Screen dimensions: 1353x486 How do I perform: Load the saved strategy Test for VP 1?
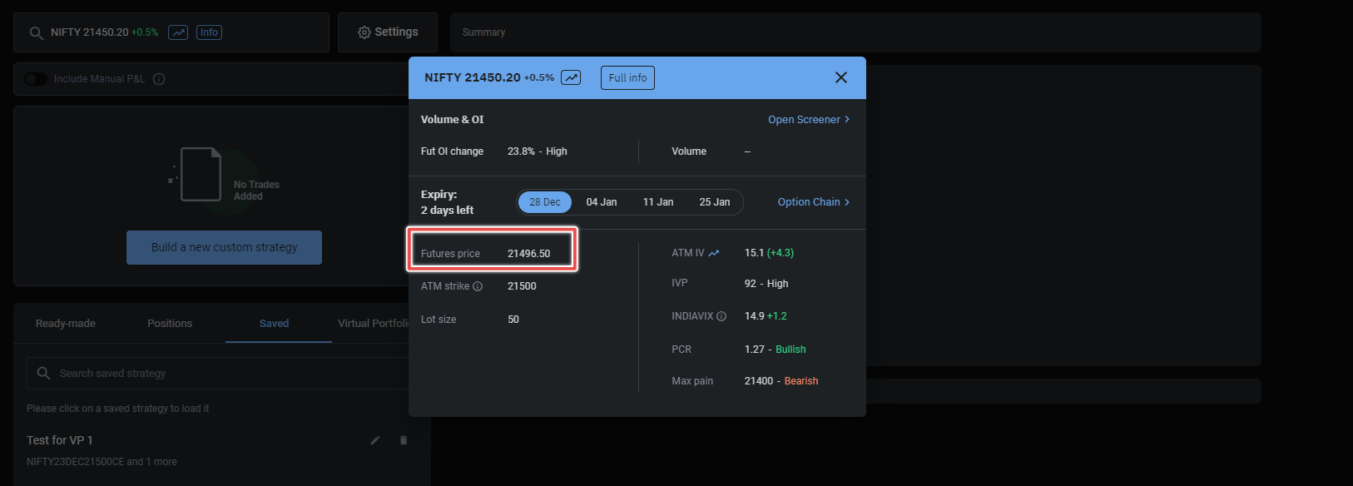(60, 440)
